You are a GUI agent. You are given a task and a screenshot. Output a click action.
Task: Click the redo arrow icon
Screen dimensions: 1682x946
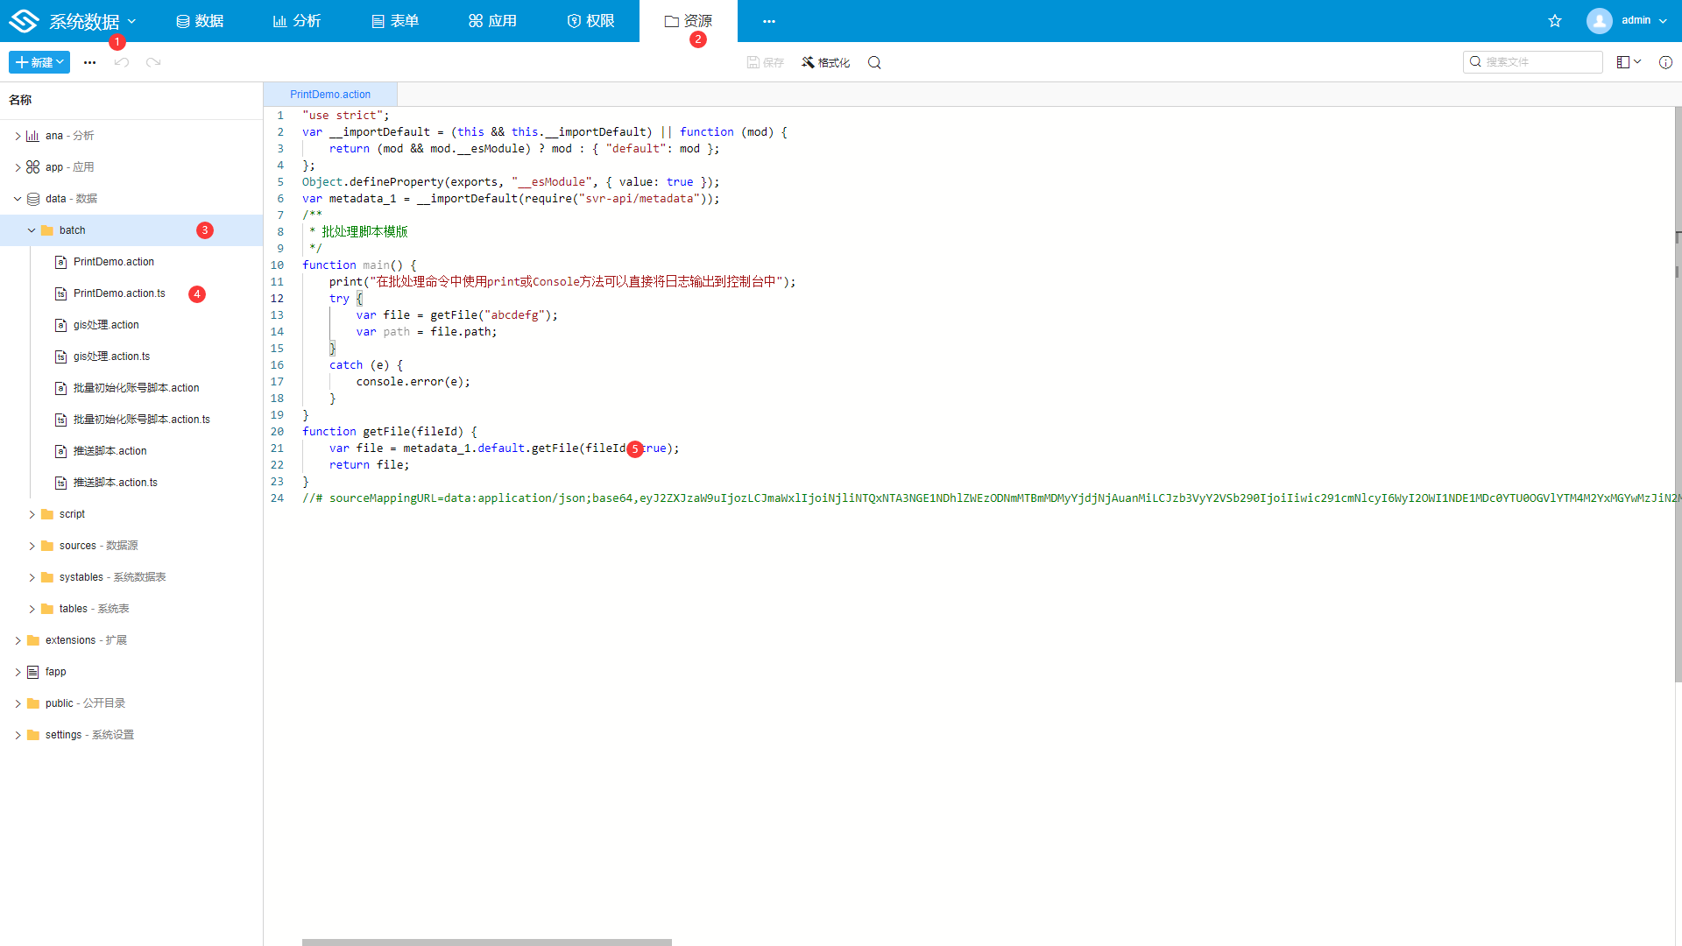[153, 62]
